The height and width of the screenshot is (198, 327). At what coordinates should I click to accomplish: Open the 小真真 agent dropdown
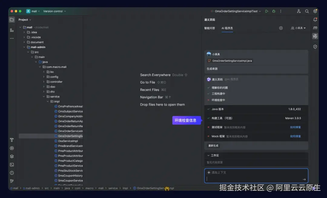coord(298,28)
